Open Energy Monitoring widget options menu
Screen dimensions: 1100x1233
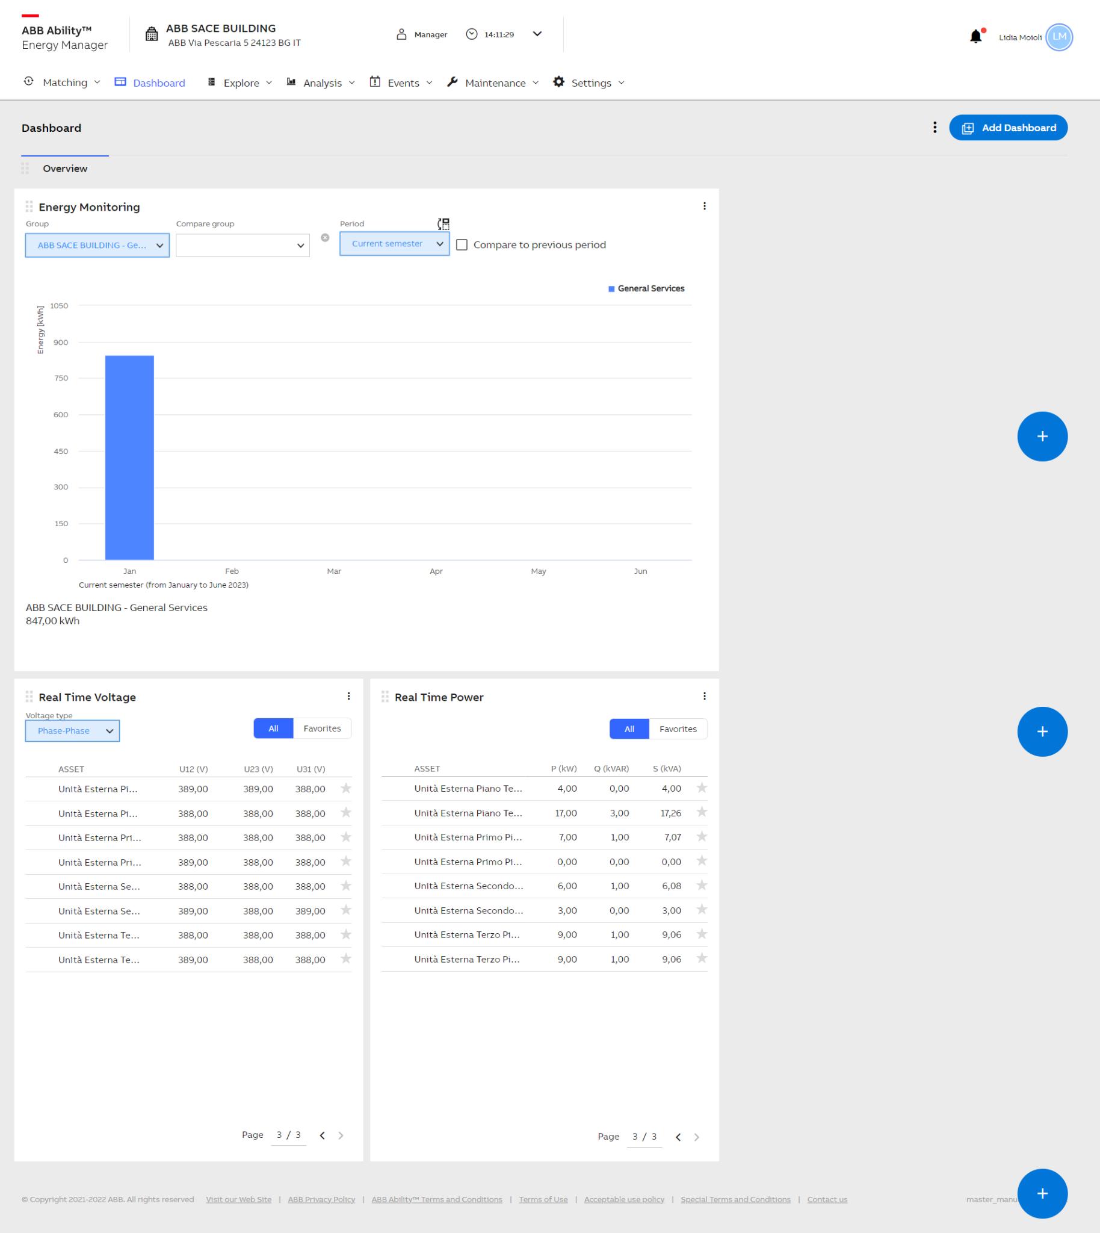pos(704,207)
